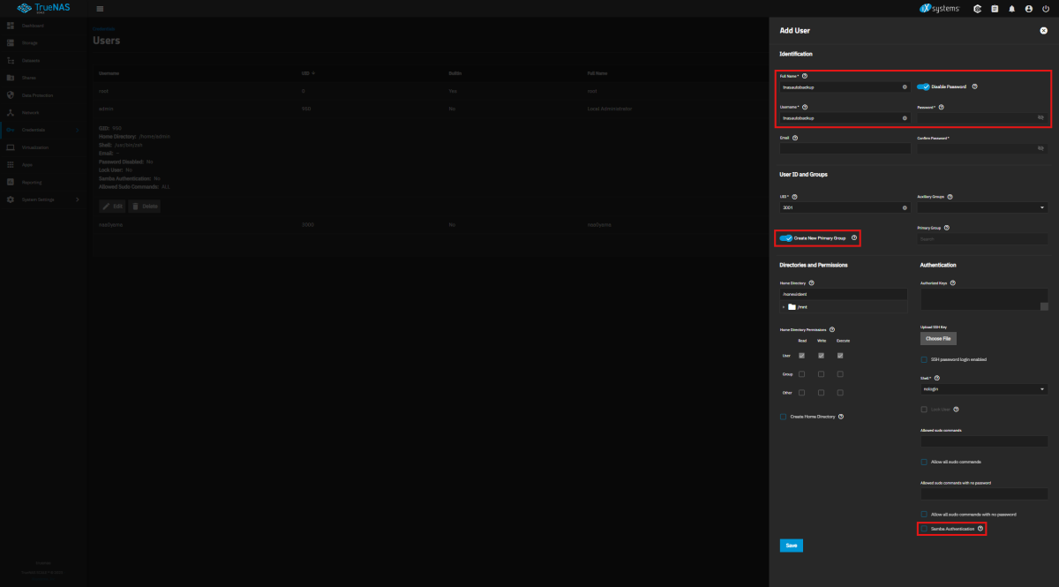
Task: Click the iXsystems logo
Action: tap(939, 9)
